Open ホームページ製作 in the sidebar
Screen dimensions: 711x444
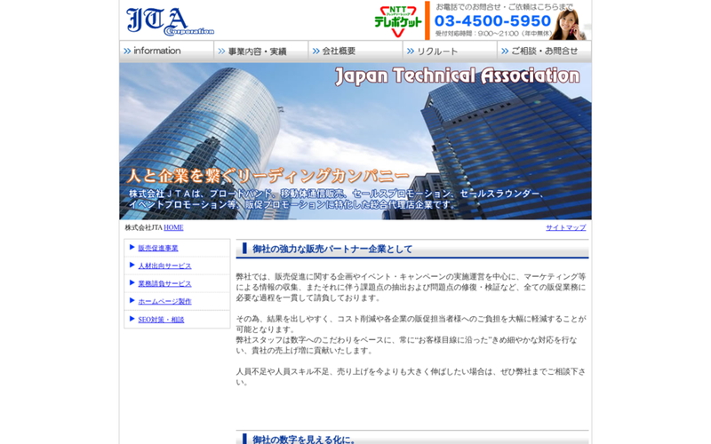click(164, 302)
